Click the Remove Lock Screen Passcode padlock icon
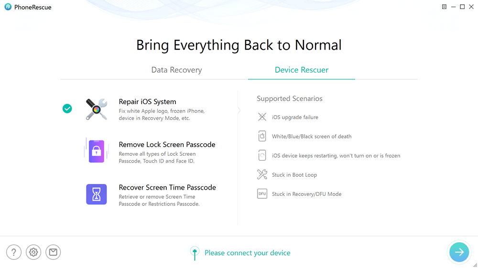 click(96, 151)
